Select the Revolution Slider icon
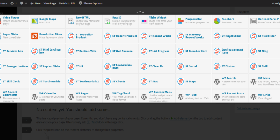The width and height of the screenshot is (280, 140). pyautogui.click(x=35, y=36)
